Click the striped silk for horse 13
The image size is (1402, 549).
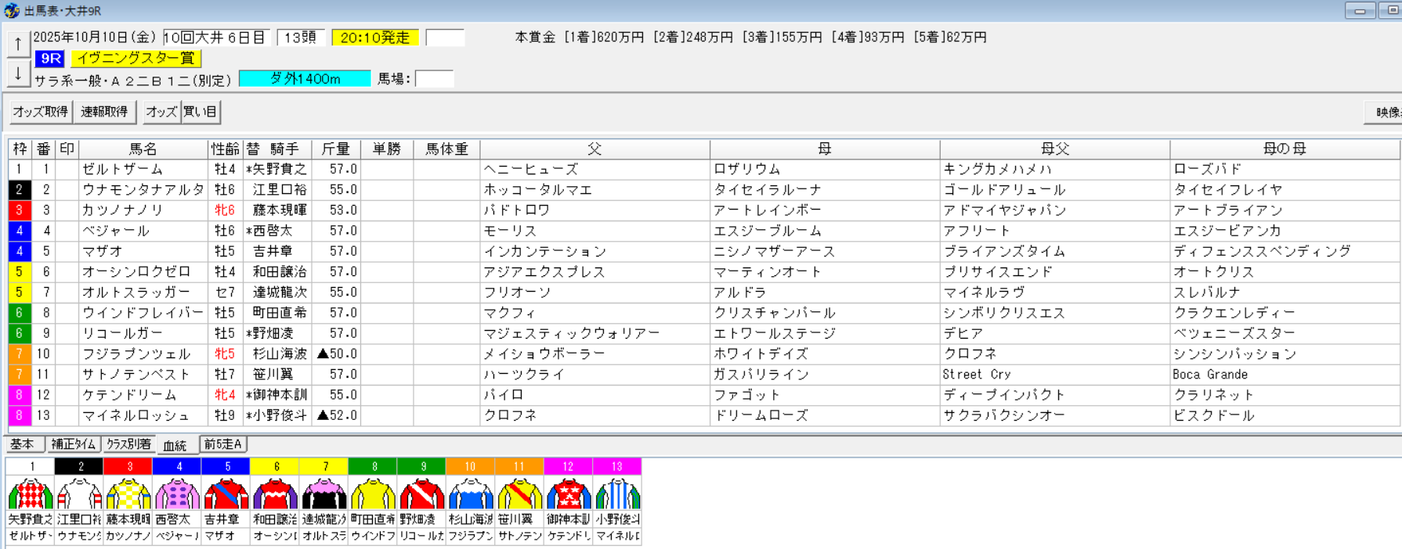point(617,494)
